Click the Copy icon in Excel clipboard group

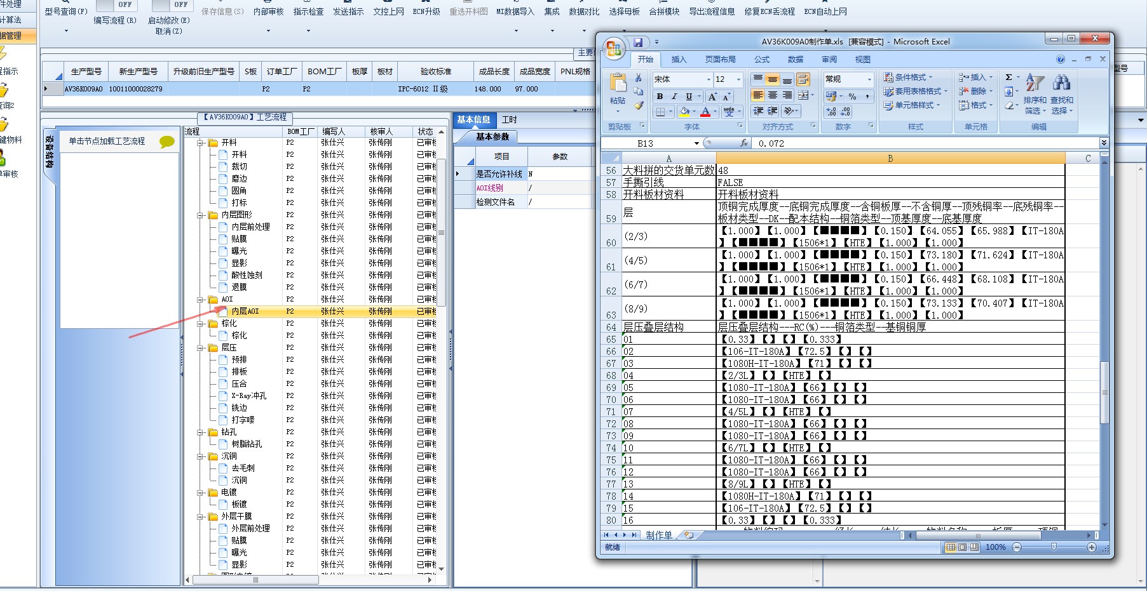[x=638, y=91]
